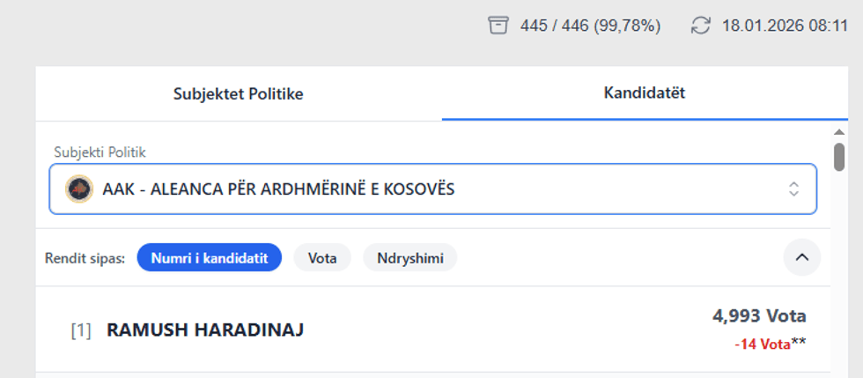Open the Subjekti Politik dropdown

click(431, 189)
